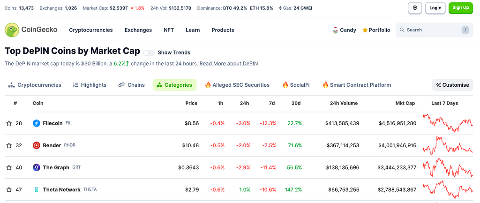Image resolution: width=480 pixels, height=203 pixels.
Task: Favorite Filecoin with its star
Action: click(x=9, y=123)
